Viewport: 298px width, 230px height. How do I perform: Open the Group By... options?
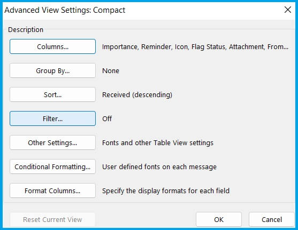coord(52,70)
